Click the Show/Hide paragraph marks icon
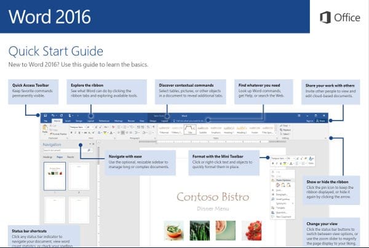The height and width of the screenshot is (248, 369). 153,127
